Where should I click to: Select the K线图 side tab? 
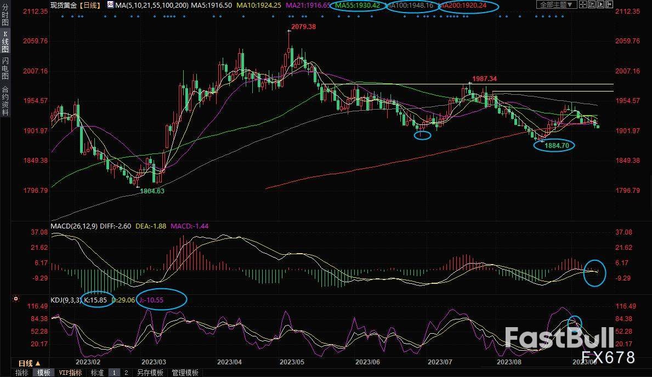pos(5,42)
